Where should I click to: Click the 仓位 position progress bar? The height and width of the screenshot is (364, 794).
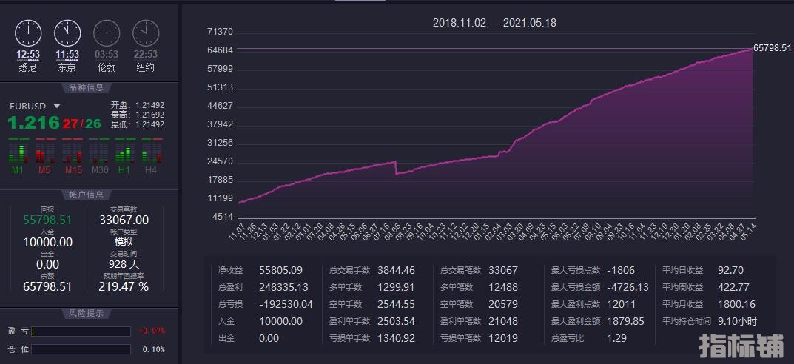click(81, 349)
